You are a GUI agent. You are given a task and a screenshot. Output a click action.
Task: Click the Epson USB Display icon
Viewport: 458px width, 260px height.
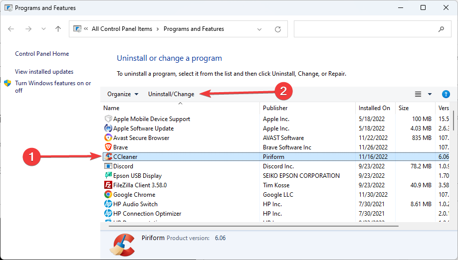click(x=108, y=175)
